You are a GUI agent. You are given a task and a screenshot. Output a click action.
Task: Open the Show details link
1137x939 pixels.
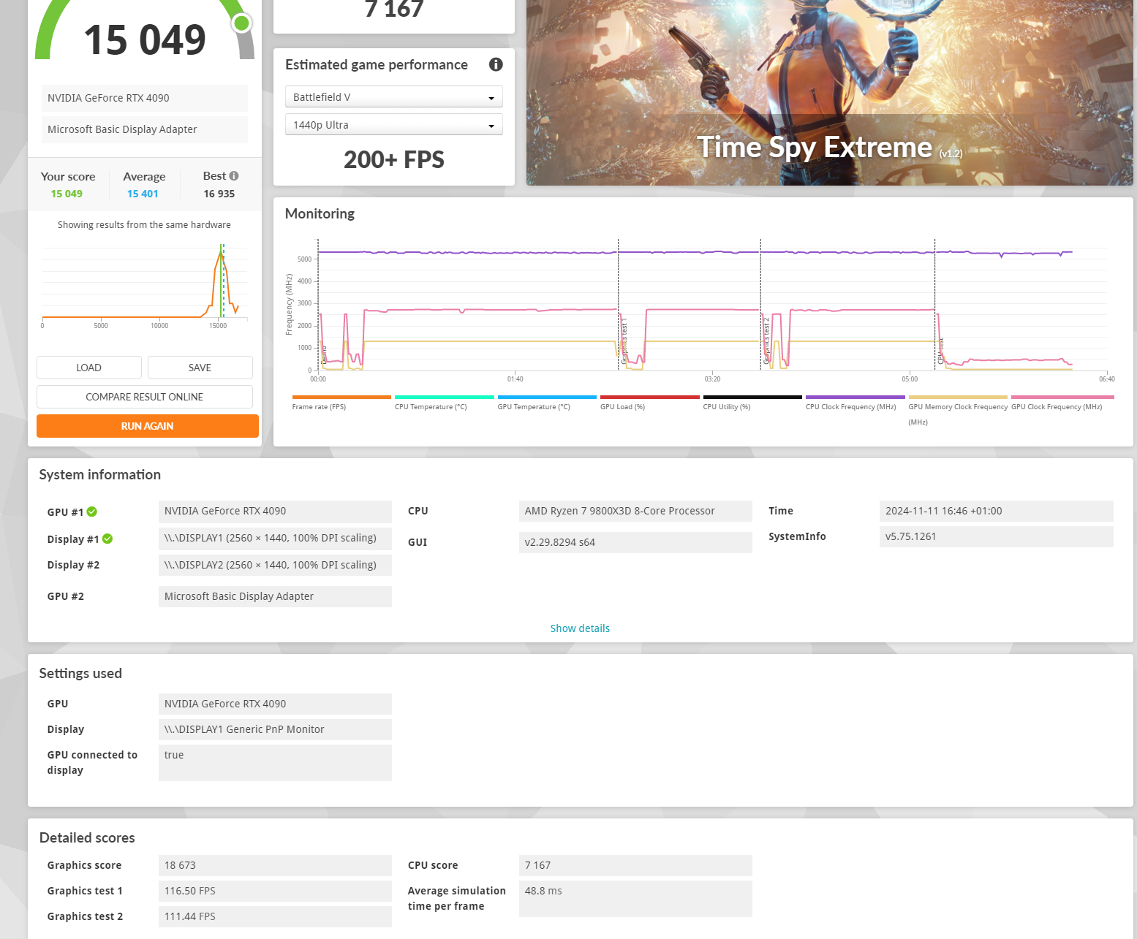(x=580, y=628)
